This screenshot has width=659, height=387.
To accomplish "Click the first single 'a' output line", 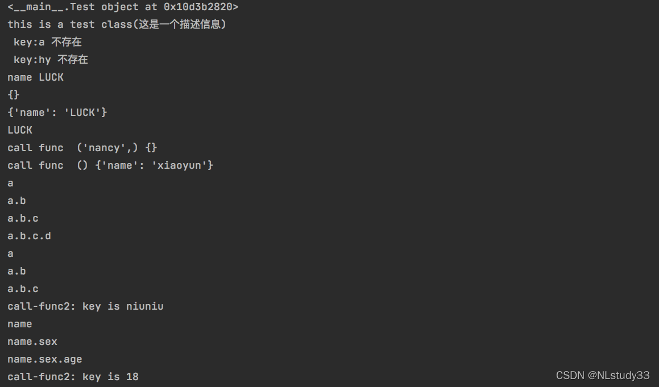I will (x=10, y=183).
